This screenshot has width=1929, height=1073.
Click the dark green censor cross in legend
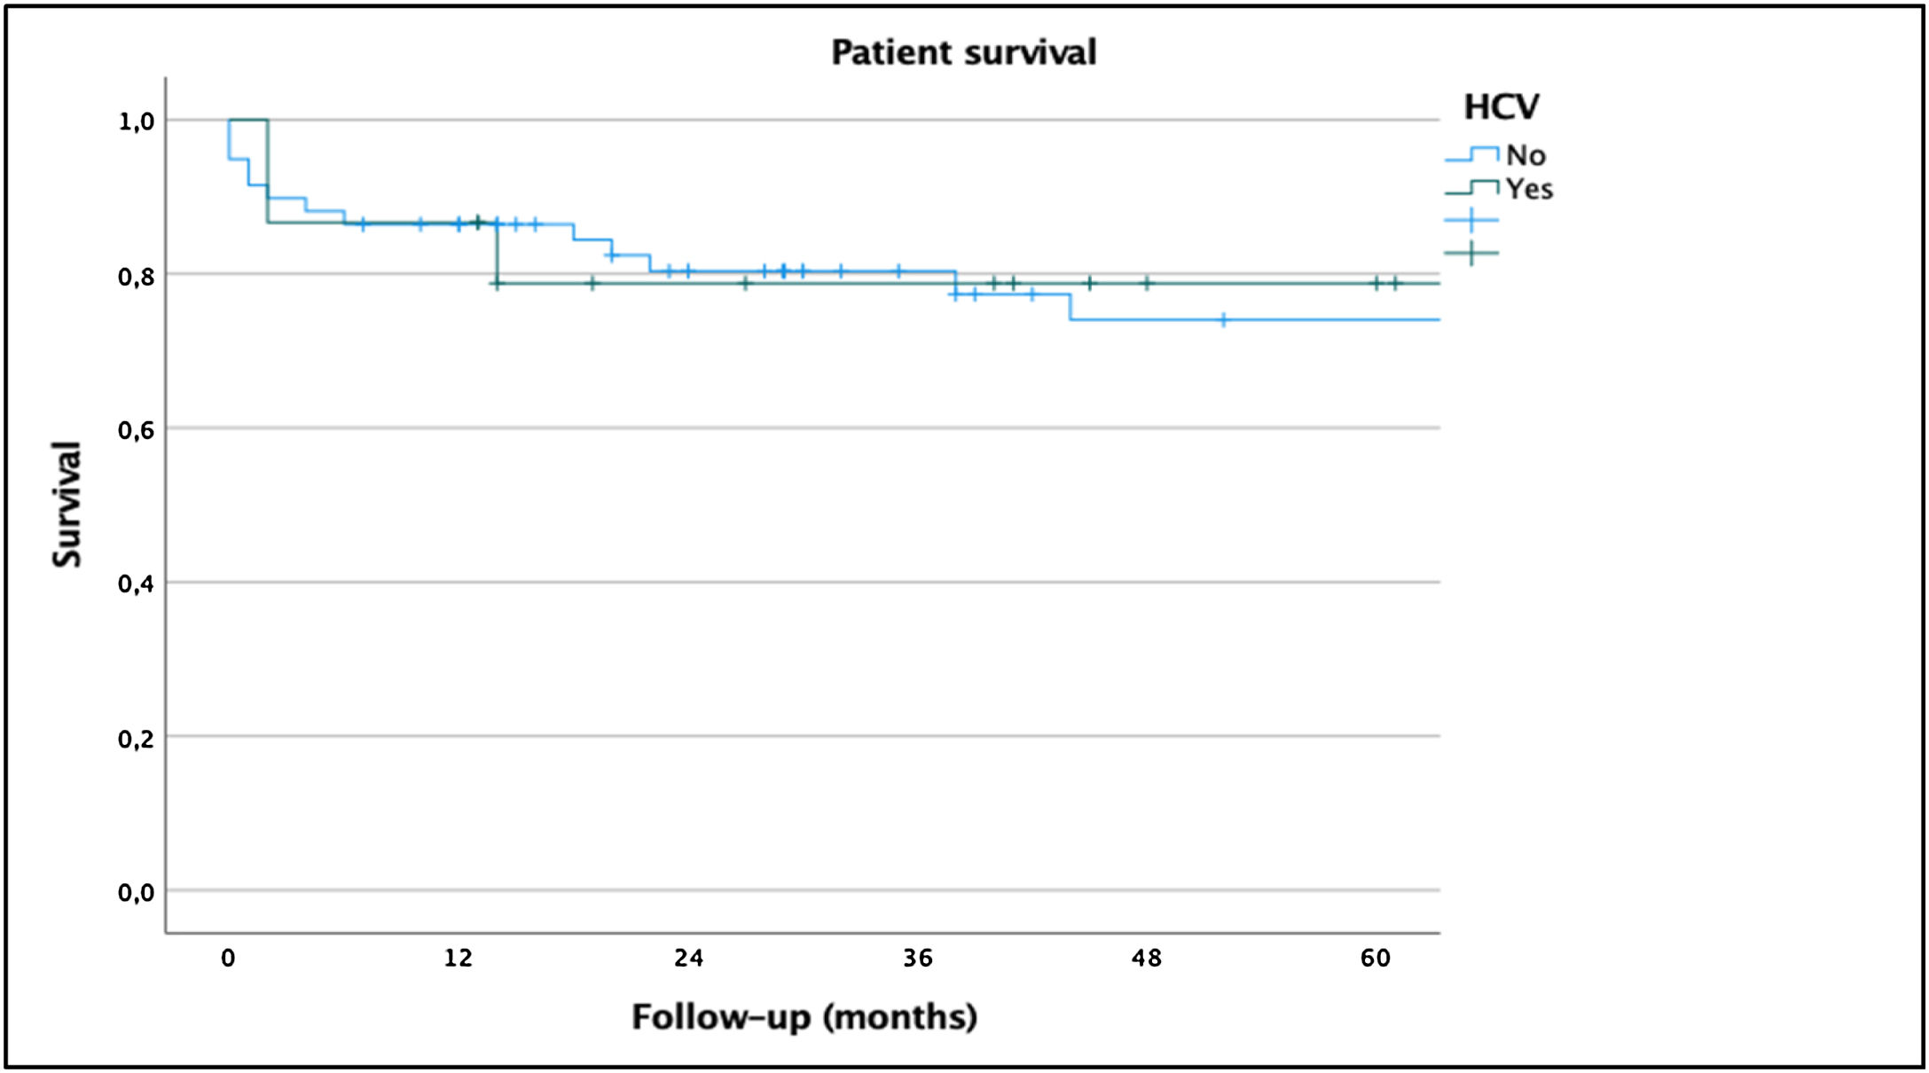point(1471,253)
